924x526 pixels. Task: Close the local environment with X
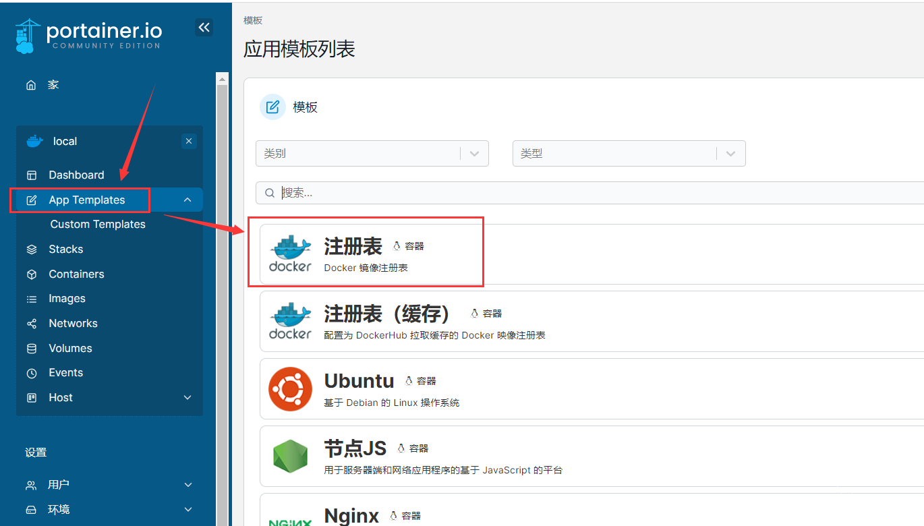189,141
